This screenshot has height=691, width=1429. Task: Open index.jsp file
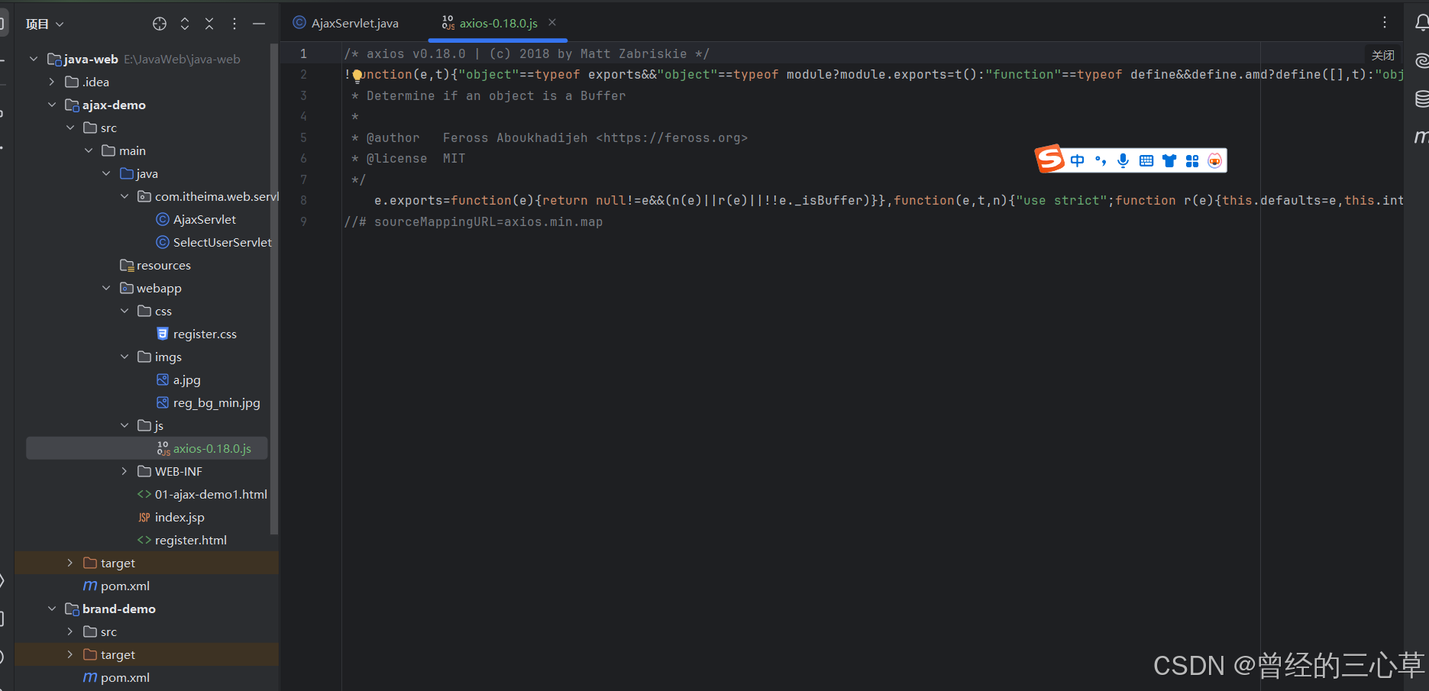pyautogui.click(x=170, y=517)
